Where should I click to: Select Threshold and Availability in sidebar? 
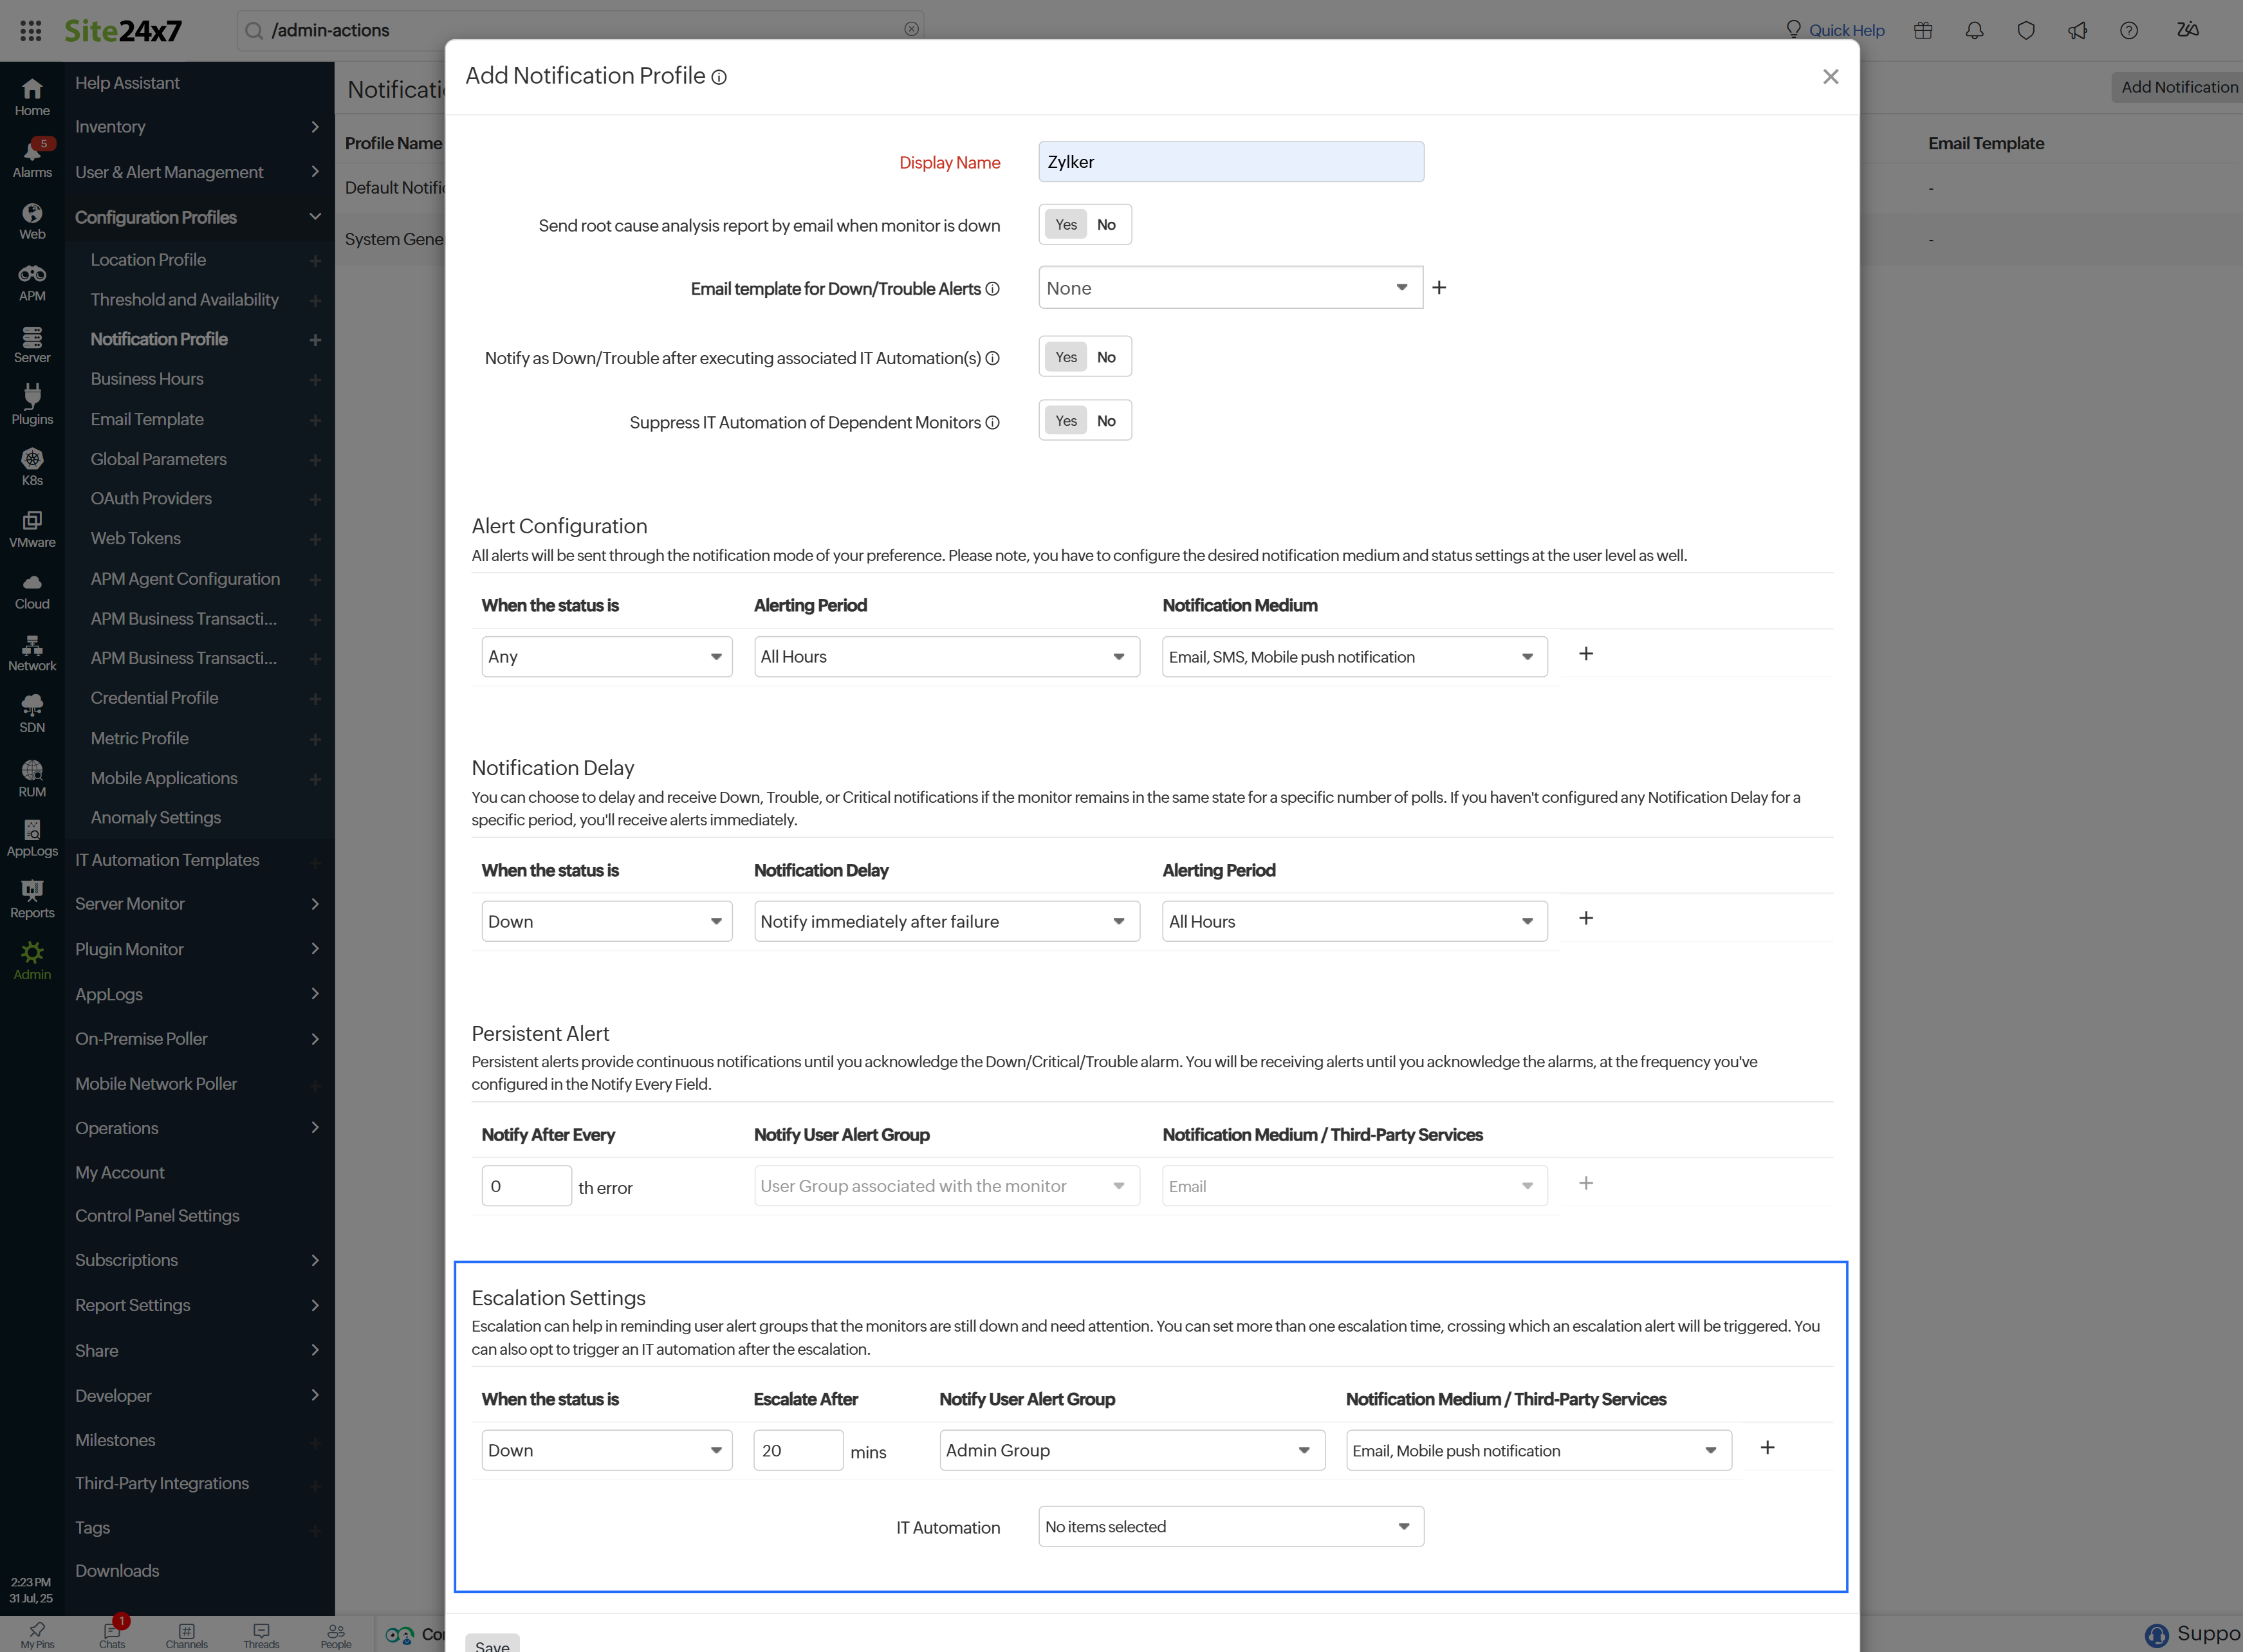184,299
